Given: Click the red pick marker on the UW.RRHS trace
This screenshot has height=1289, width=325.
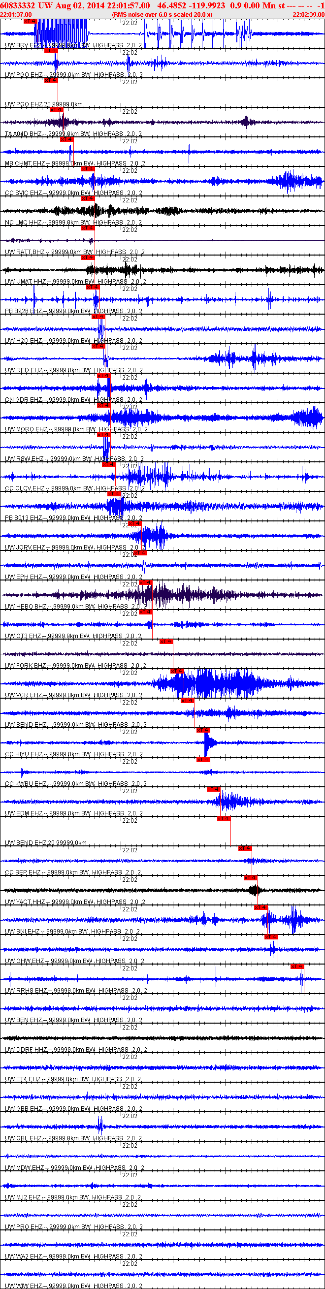Looking at the screenshot, I should point(297,966).
